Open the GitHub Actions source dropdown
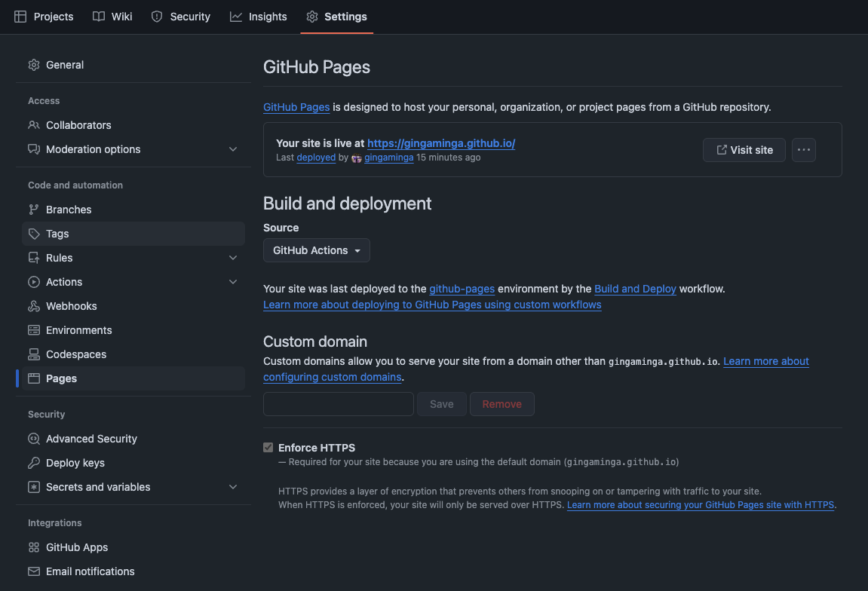 [x=317, y=250]
